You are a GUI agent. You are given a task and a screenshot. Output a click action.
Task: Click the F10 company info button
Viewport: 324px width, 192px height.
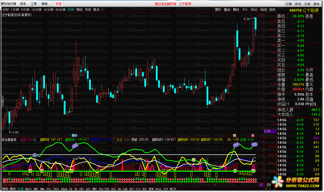(x=245, y=10)
